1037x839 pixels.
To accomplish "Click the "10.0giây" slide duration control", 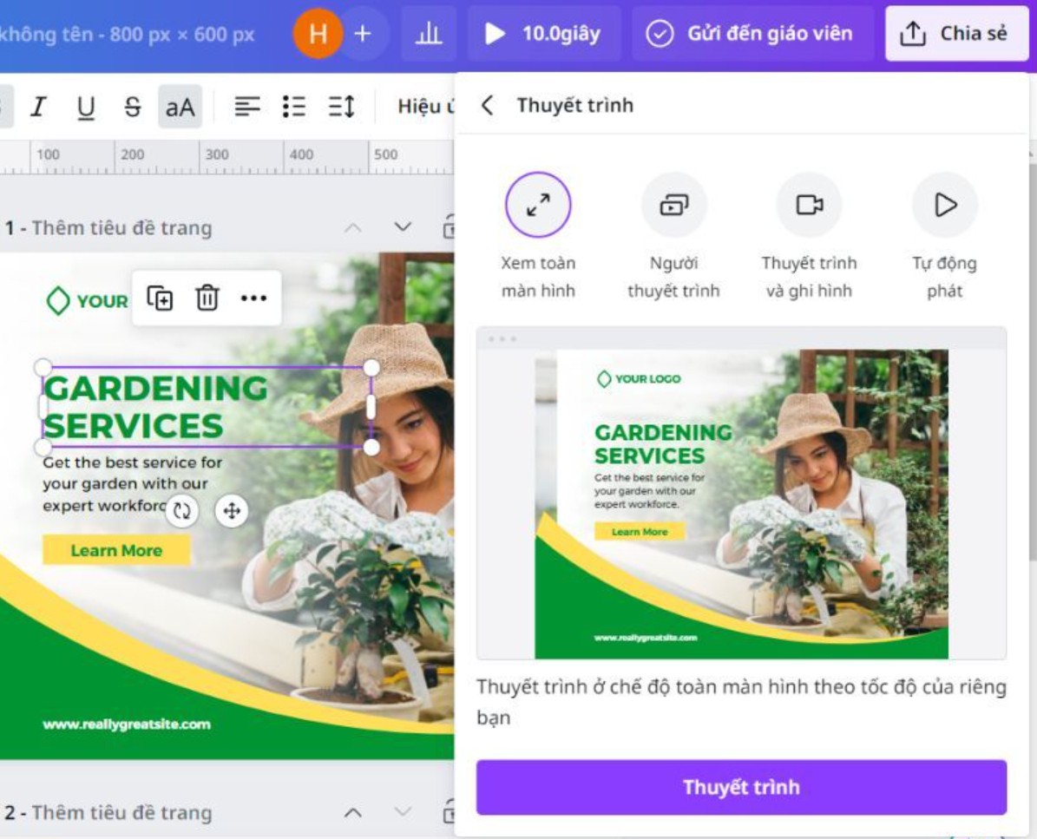I will [x=544, y=34].
